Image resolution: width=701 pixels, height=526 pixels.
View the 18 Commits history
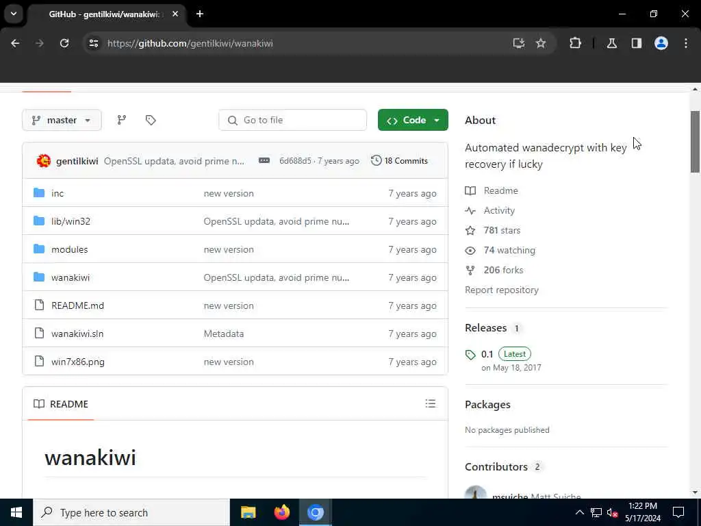point(399,160)
